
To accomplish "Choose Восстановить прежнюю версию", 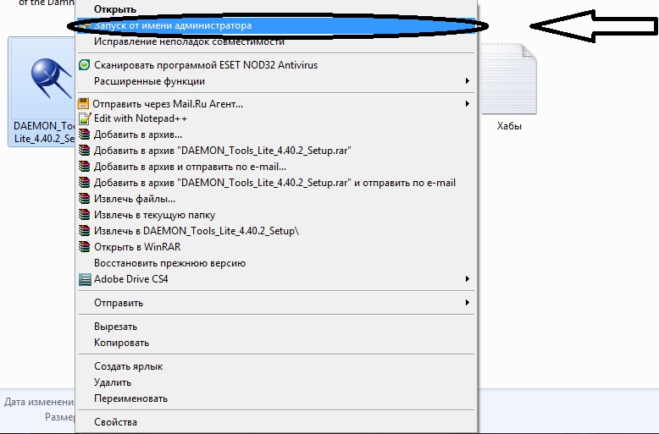I will (276, 263).
